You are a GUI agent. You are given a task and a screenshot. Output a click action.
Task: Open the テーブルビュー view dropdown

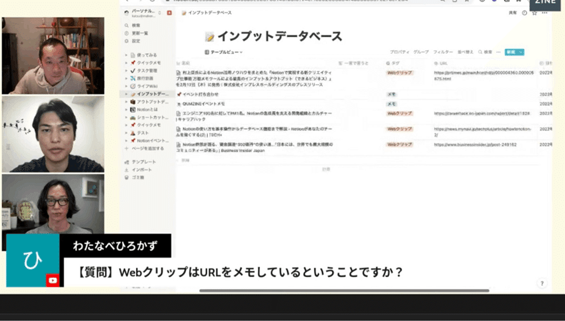[224, 52]
